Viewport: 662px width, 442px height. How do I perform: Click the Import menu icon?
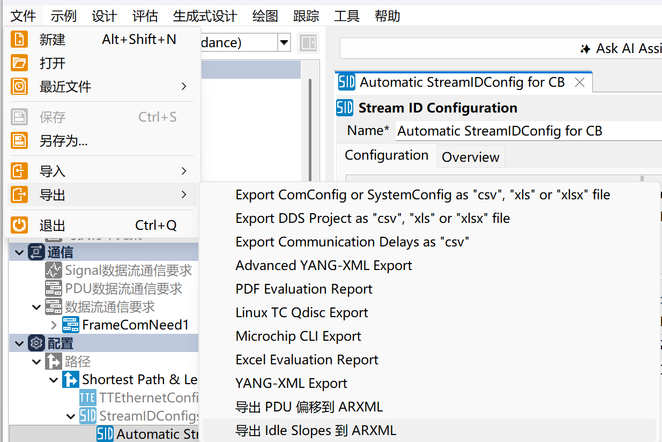coord(19,171)
